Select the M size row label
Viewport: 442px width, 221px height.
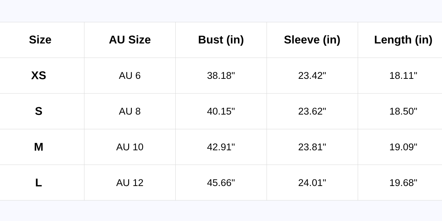(x=39, y=147)
